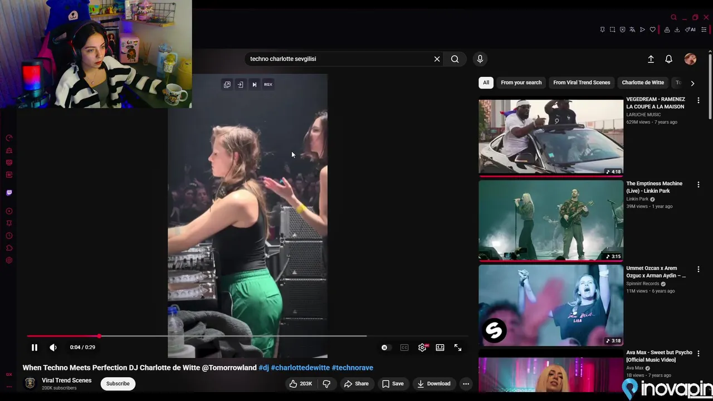Open GX Control speedometer sidebar icon

tap(9, 138)
